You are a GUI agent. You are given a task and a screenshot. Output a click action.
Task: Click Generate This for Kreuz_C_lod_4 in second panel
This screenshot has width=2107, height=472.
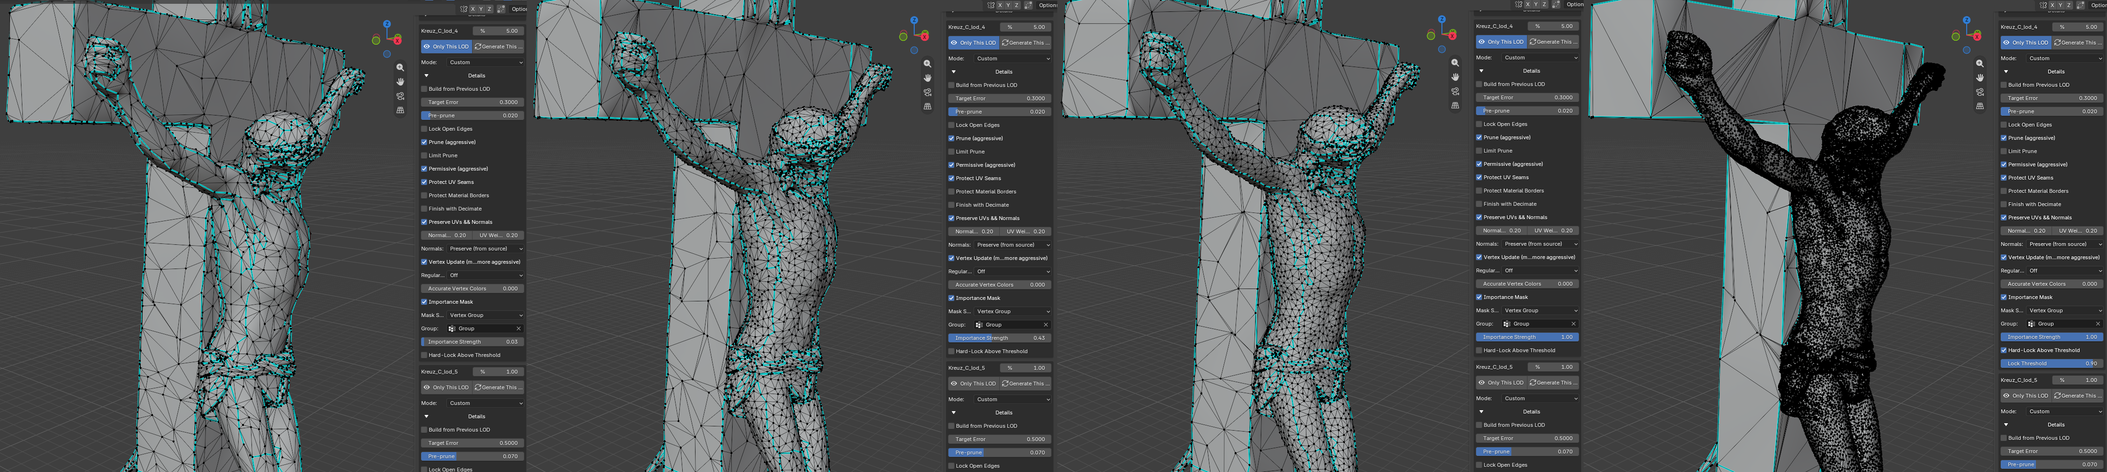pyautogui.click(x=1026, y=42)
